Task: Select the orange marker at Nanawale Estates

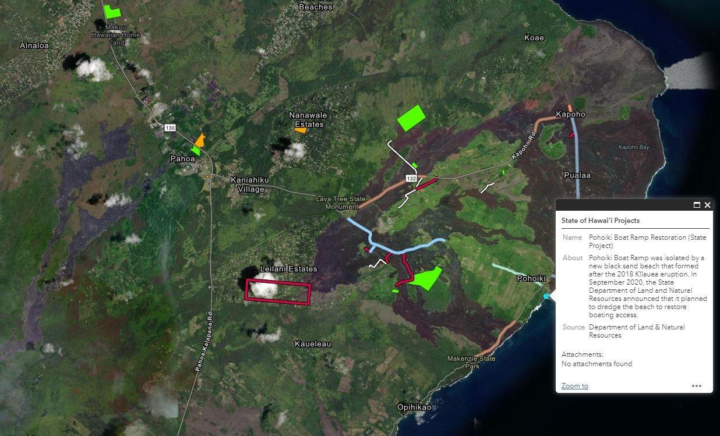Action: coord(301,130)
